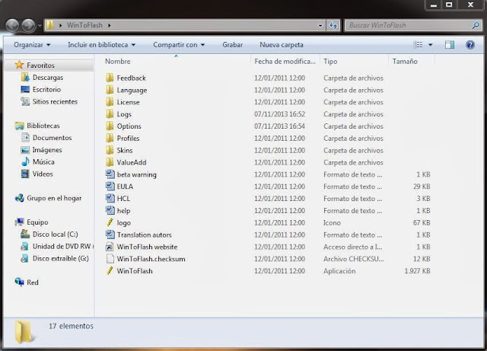The width and height of the screenshot is (487, 351).
Task: Open Sitios recientes in sidebar
Action: pos(55,102)
